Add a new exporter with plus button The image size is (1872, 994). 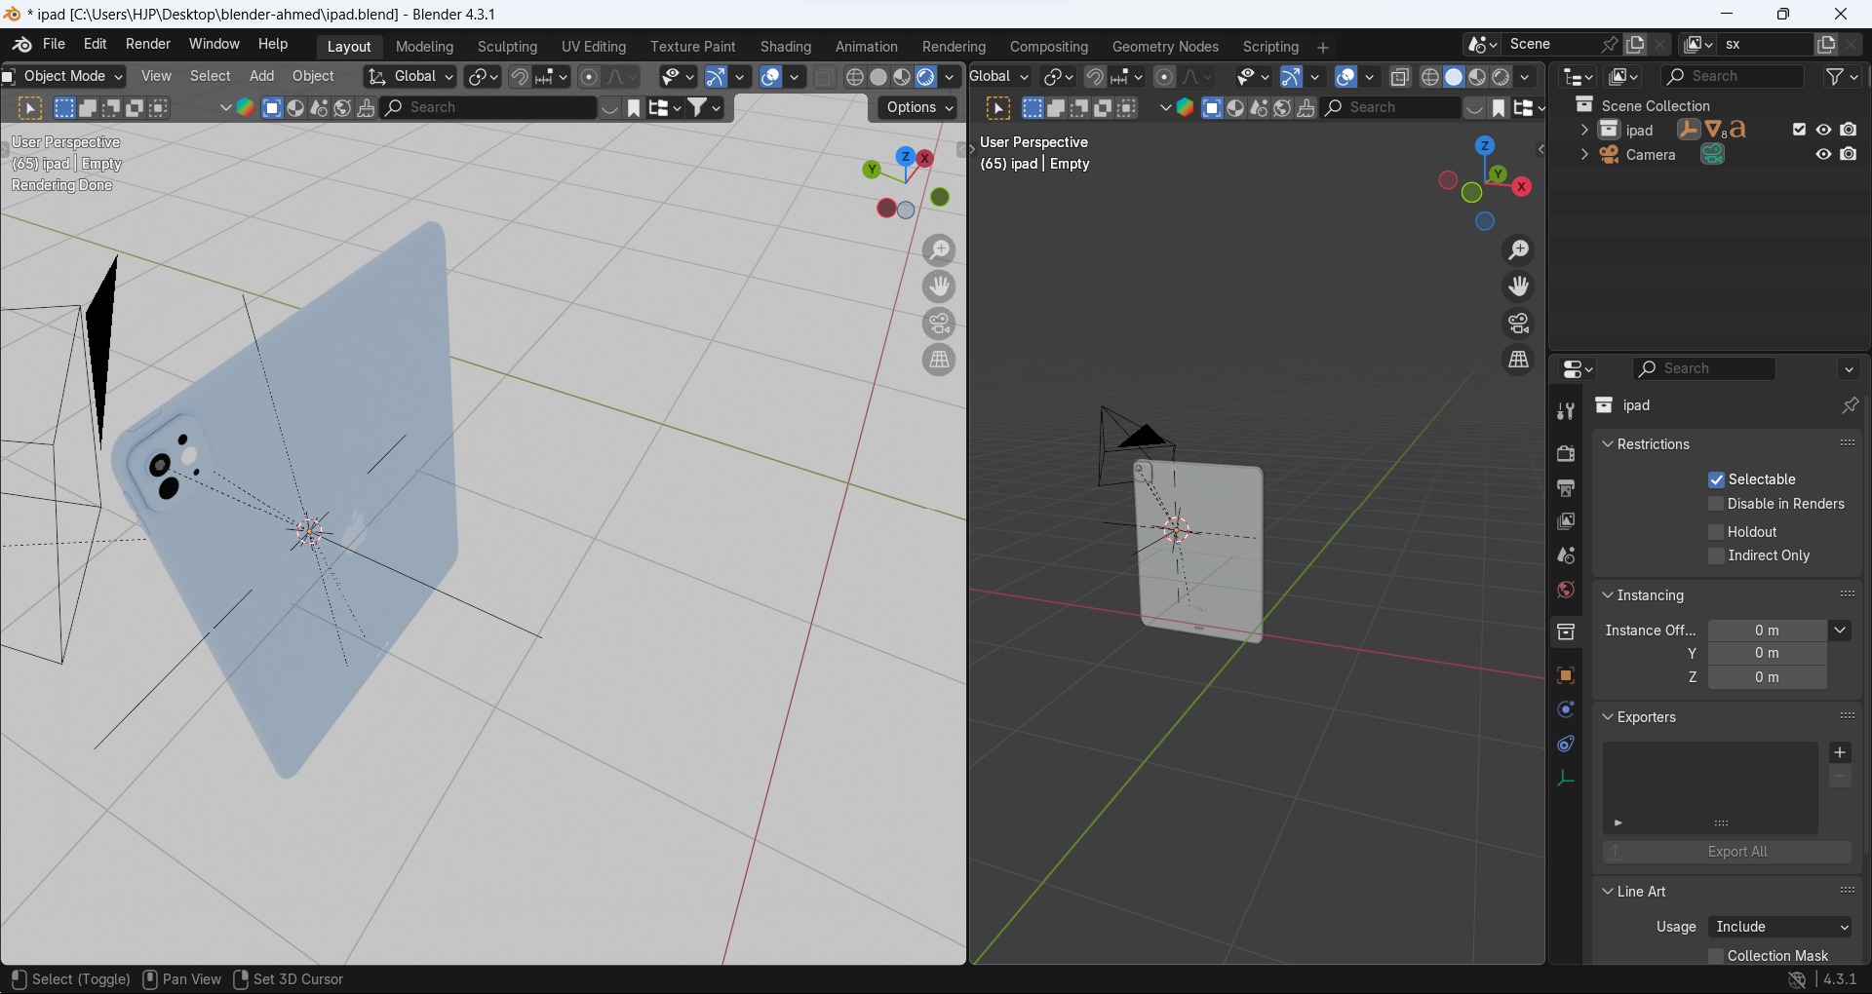pos(1841,753)
